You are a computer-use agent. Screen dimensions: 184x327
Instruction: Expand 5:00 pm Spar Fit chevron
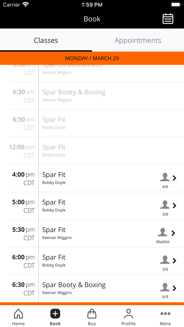click(x=174, y=206)
